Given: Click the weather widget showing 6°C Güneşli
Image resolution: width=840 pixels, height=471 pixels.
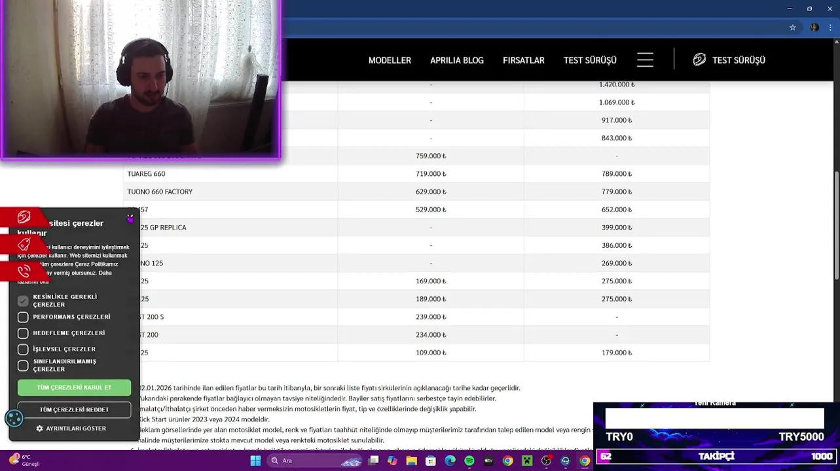Looking at the screenshot, I should (25, 460).
